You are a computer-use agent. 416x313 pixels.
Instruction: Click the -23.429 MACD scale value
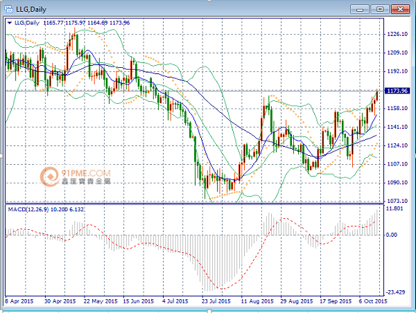click(395, 292)
